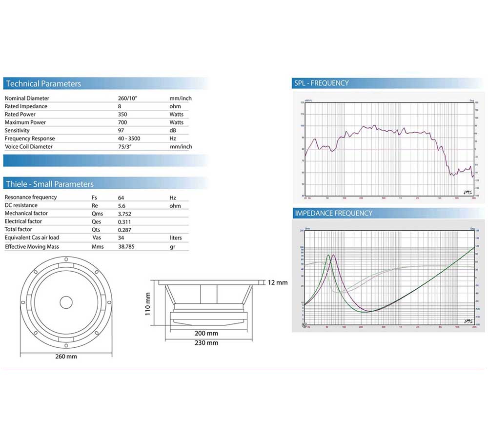Image resolution: width=488 pixels, height=439 pixels.
Task: Click the Thiele - Small Parameters header
Action: tap(106, 183)
